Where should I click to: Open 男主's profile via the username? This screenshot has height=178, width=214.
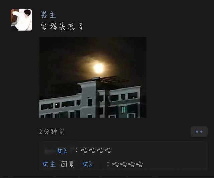click(48, 14)
